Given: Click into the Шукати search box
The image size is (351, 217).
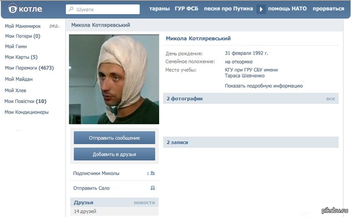Looking at the screenshot, I should pyautogui.click(x=103, y=9).
